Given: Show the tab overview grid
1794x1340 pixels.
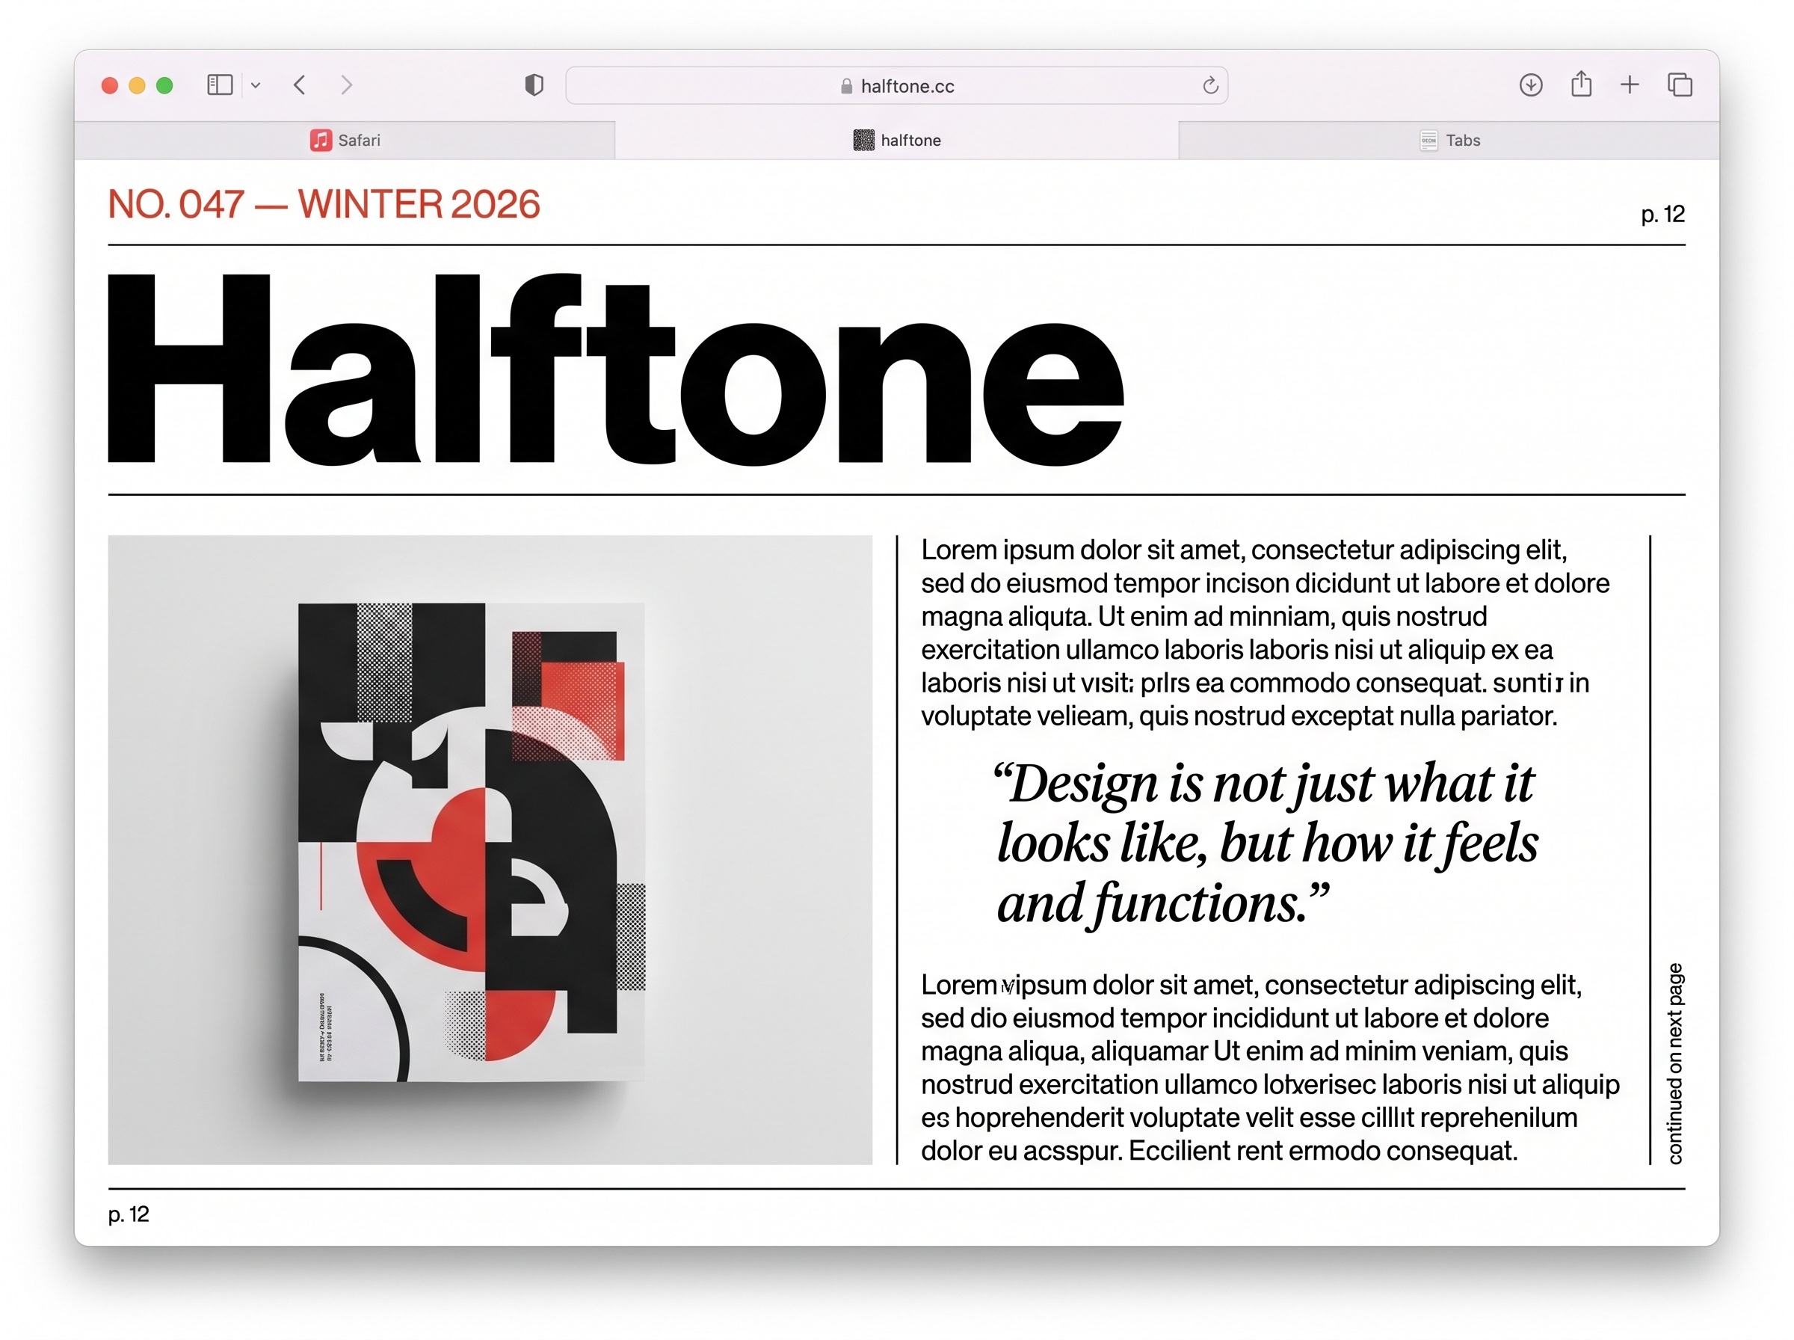Looking at the screenshot, I should (1679, 85).
